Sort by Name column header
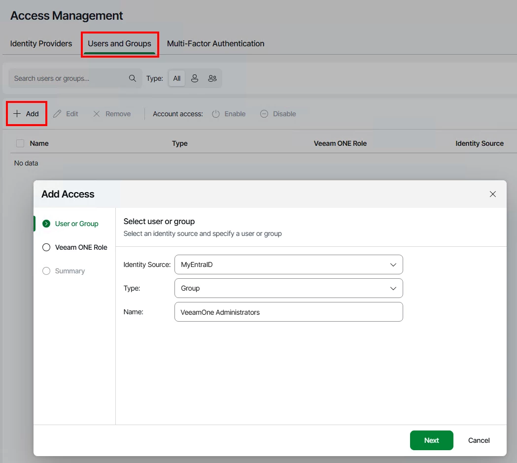The image size is (517, 463). [39, 143]
